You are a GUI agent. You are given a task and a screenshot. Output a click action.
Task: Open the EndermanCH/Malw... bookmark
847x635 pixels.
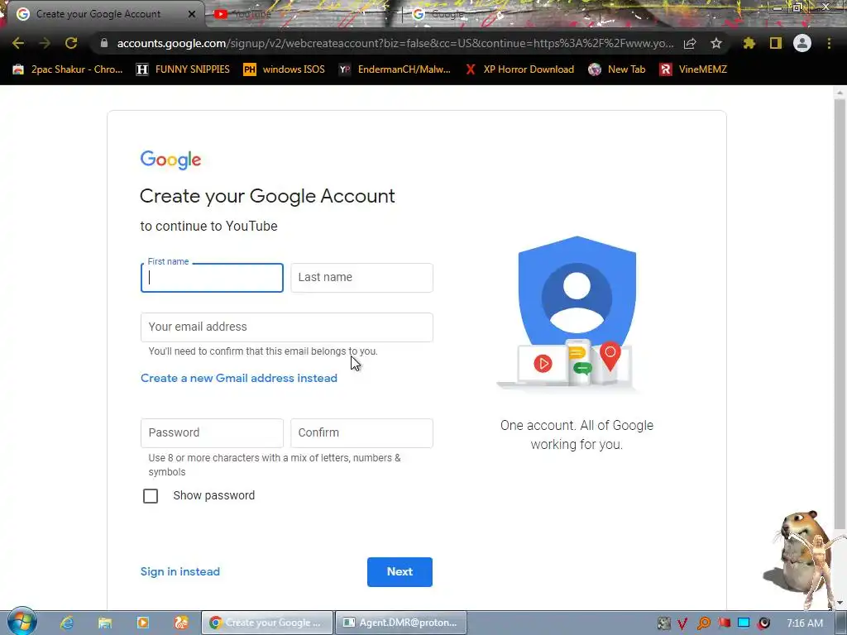(x=395, y=69)
